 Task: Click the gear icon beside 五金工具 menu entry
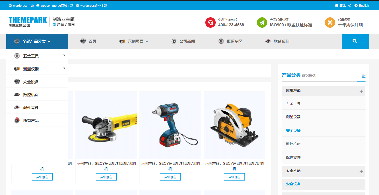[x=17, y=55]
